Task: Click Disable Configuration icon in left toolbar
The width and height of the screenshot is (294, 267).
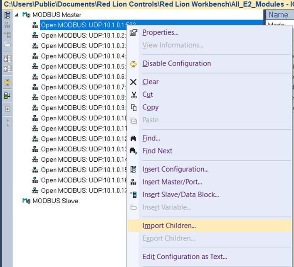Action: click(x=7, y=82)
